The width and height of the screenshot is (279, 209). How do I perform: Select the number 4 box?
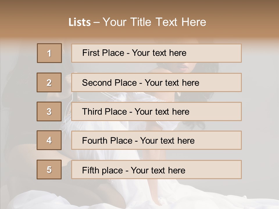pyautogui.click(x=49, y=140)
